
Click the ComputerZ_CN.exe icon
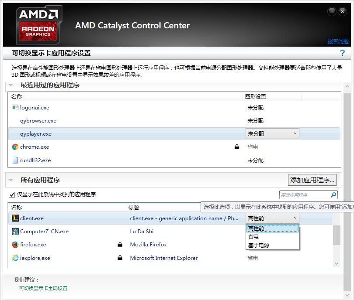click(x=15, y=232)
